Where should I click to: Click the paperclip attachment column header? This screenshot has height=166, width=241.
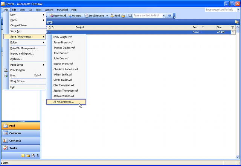click(x=49, y=27)
